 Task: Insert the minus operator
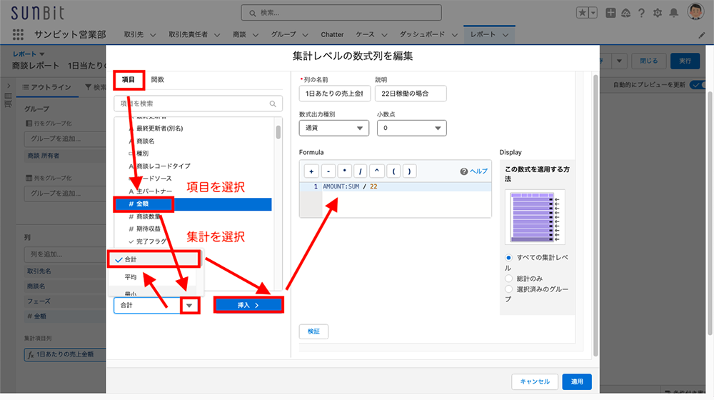pos(328,171)
